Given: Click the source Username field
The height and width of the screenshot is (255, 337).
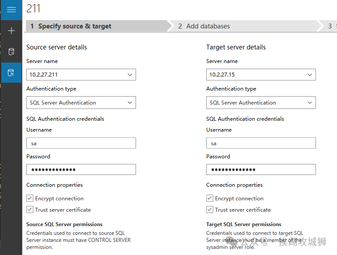Looking at the screenshot, I should point(81,143).
